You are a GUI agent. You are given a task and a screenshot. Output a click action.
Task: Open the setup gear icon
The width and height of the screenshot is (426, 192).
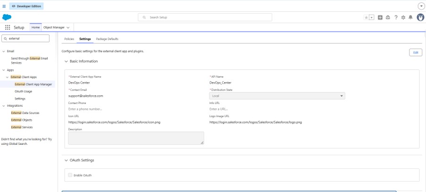click(x=403, y=17)
